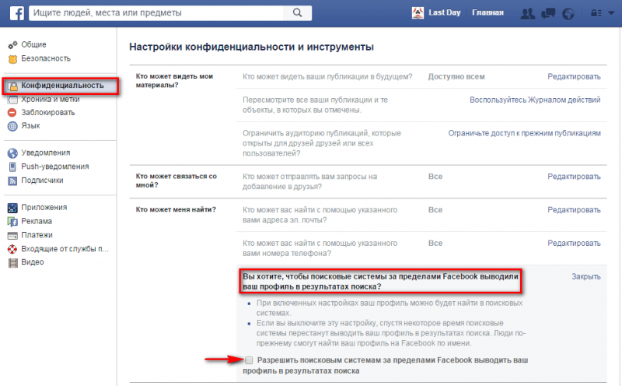Click the lifebuoy icon next to Входящие
This screenshot has width=622, height=386.
[12, 249]
